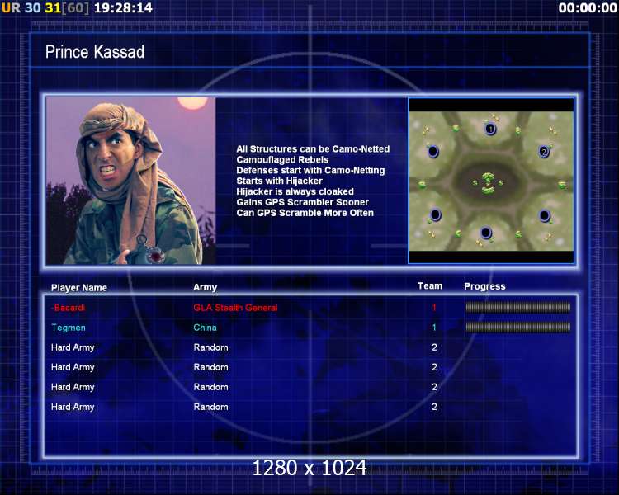Viewport: 619px width, 495px height.
Task: Click start position marker 1 on minimap
Action: coord(490,129)
